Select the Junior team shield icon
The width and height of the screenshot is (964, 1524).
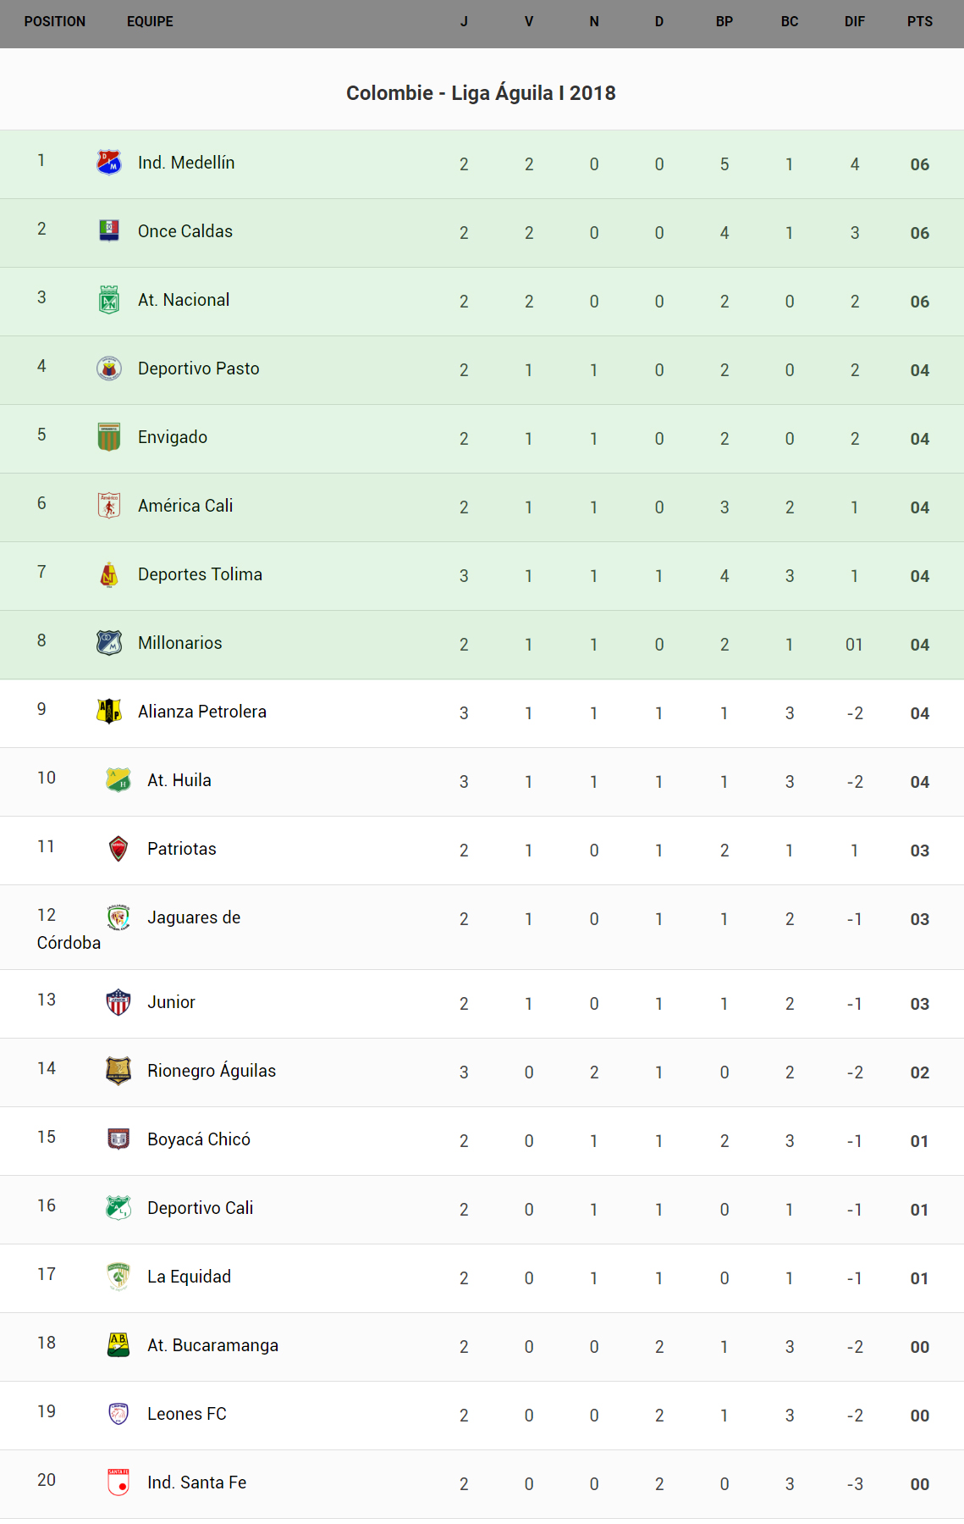coord(118,1001)
